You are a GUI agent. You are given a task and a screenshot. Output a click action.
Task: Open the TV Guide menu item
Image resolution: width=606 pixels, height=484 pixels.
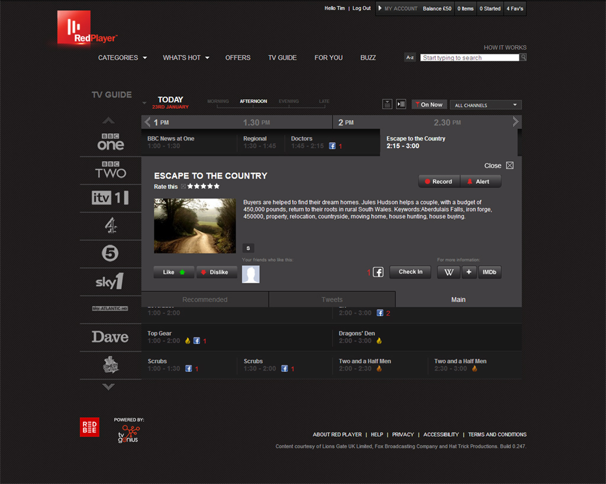(282, 57)
